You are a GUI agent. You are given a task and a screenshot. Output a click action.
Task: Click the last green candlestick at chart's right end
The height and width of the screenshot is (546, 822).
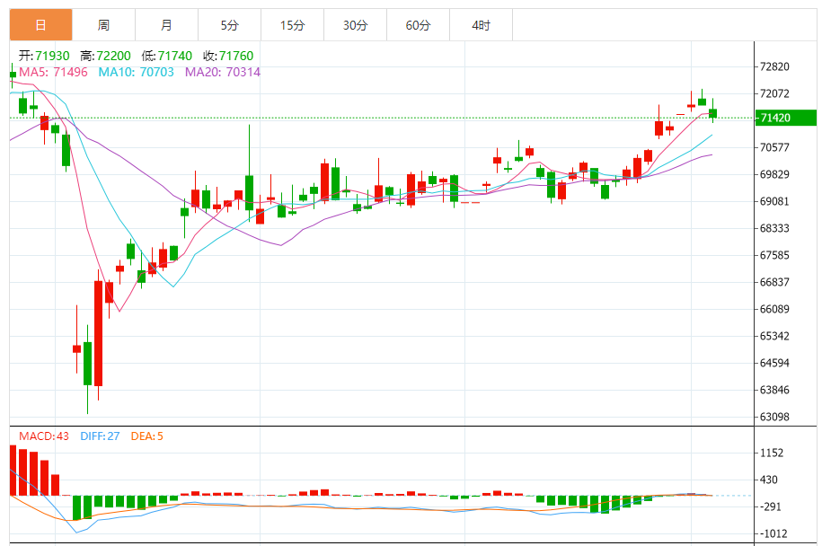click(713, 113)
